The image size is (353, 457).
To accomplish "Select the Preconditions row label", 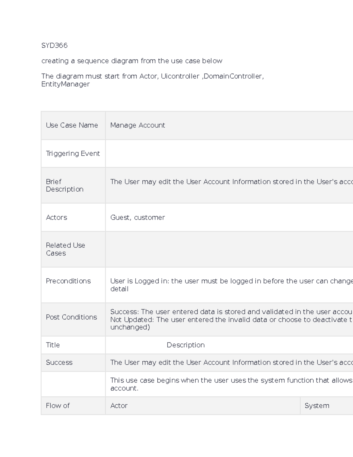I will pyautogui.click(x=68, y=281).
